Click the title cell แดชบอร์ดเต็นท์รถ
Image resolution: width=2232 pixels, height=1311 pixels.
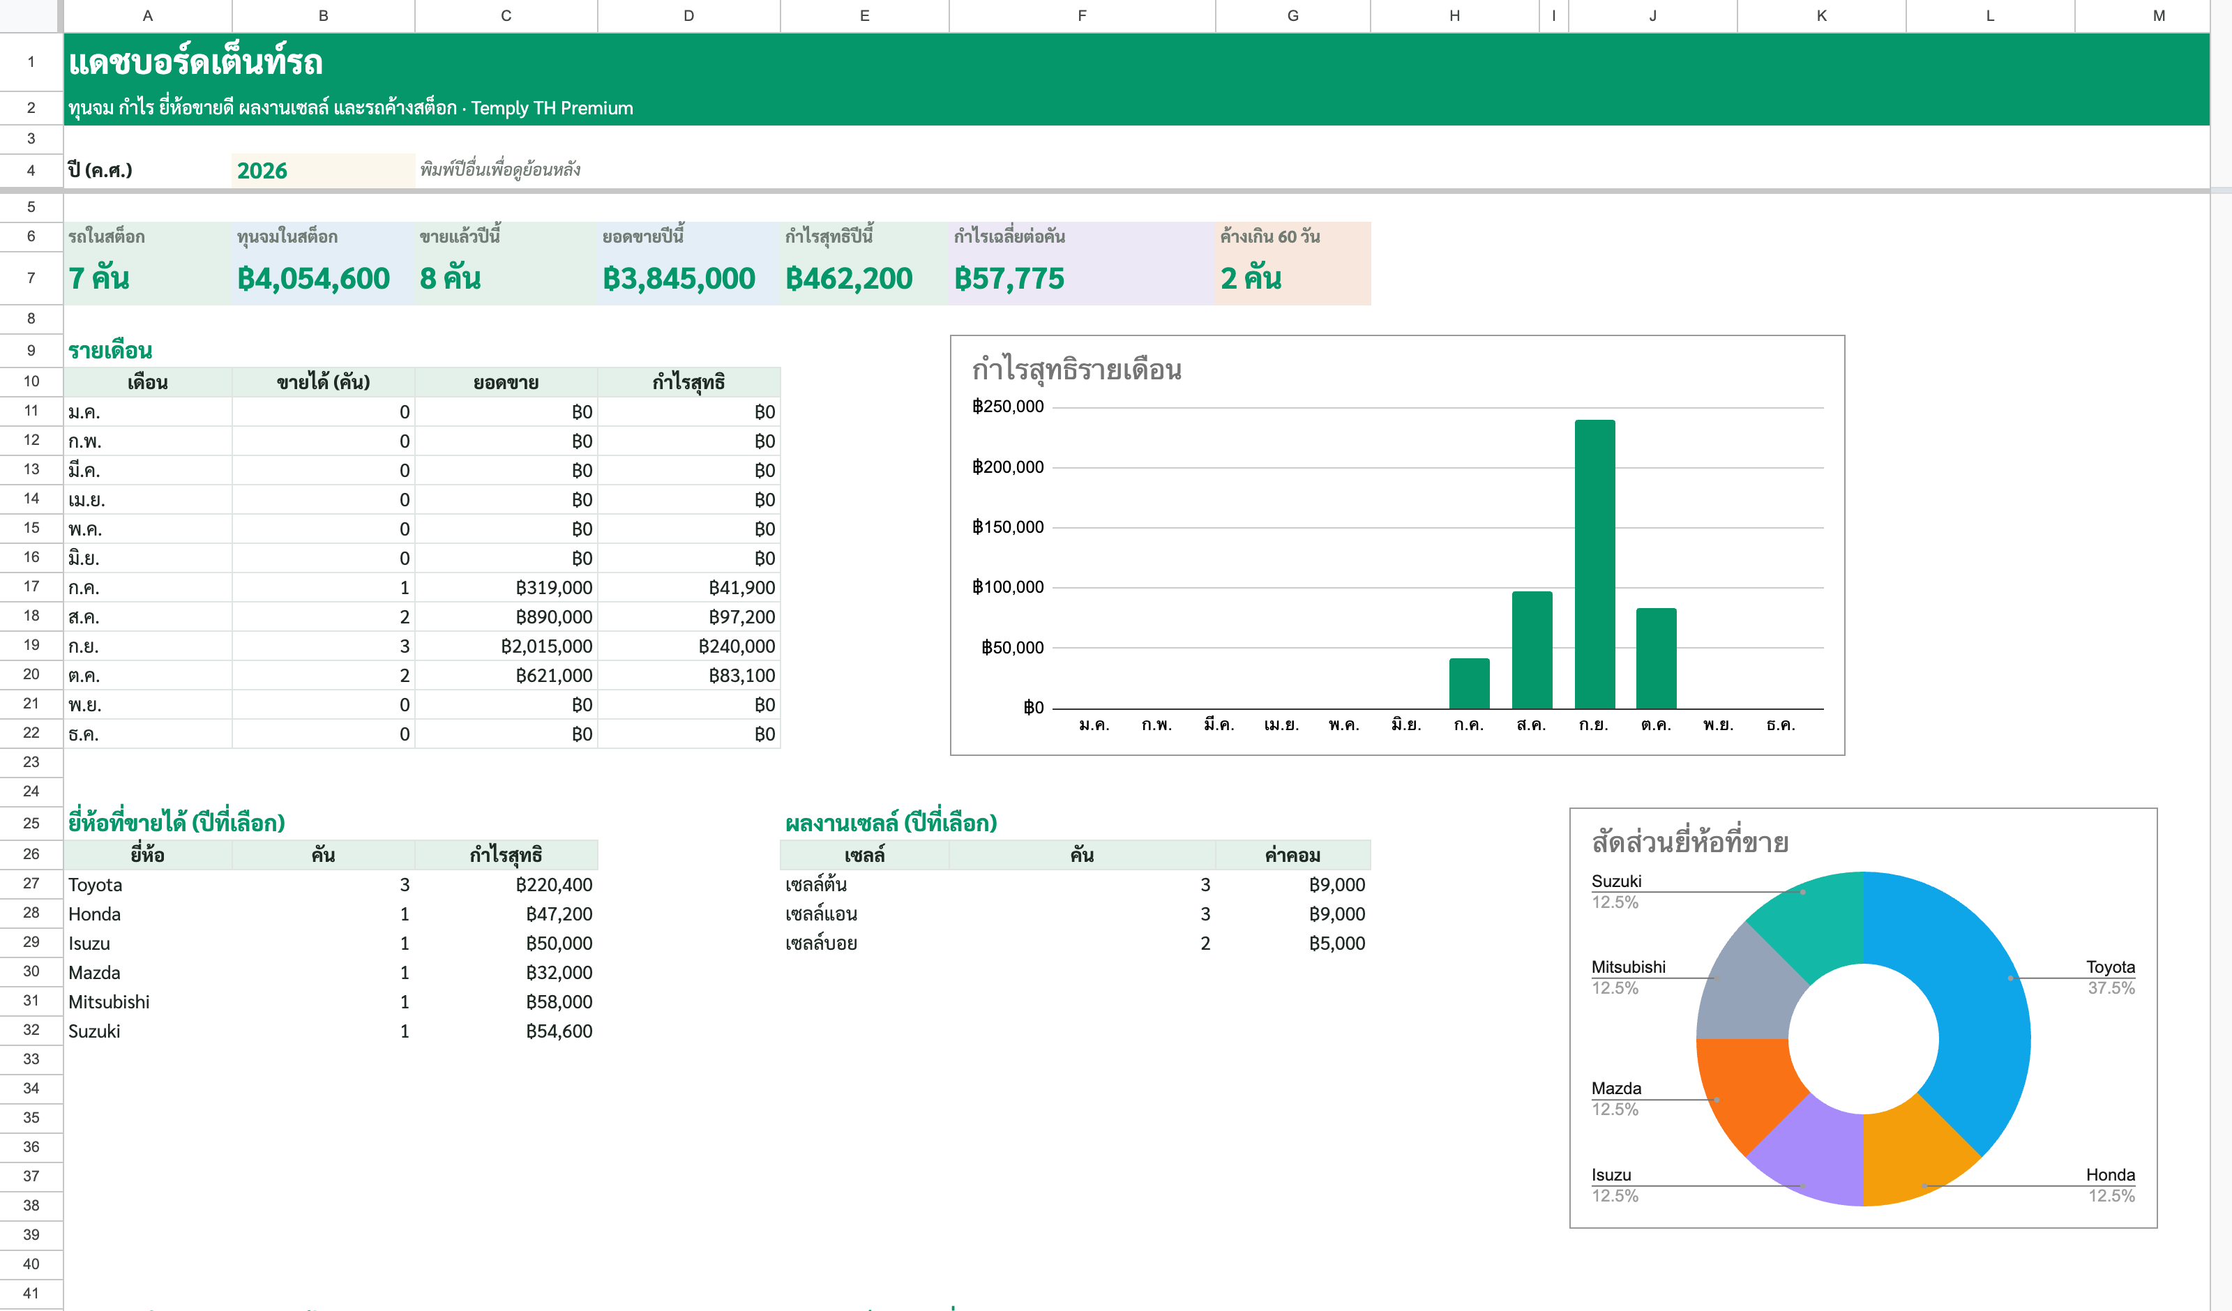click(x=196, y=62)
